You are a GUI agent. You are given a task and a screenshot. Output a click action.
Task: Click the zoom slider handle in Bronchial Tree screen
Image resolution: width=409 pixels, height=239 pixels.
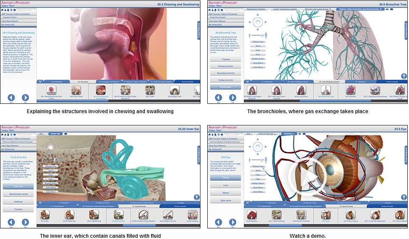262,35
